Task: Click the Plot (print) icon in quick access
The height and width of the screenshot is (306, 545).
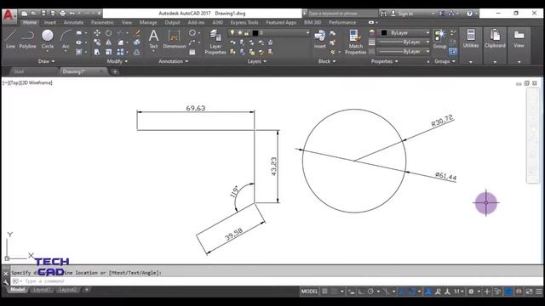Action: click(x=62, y=14)
